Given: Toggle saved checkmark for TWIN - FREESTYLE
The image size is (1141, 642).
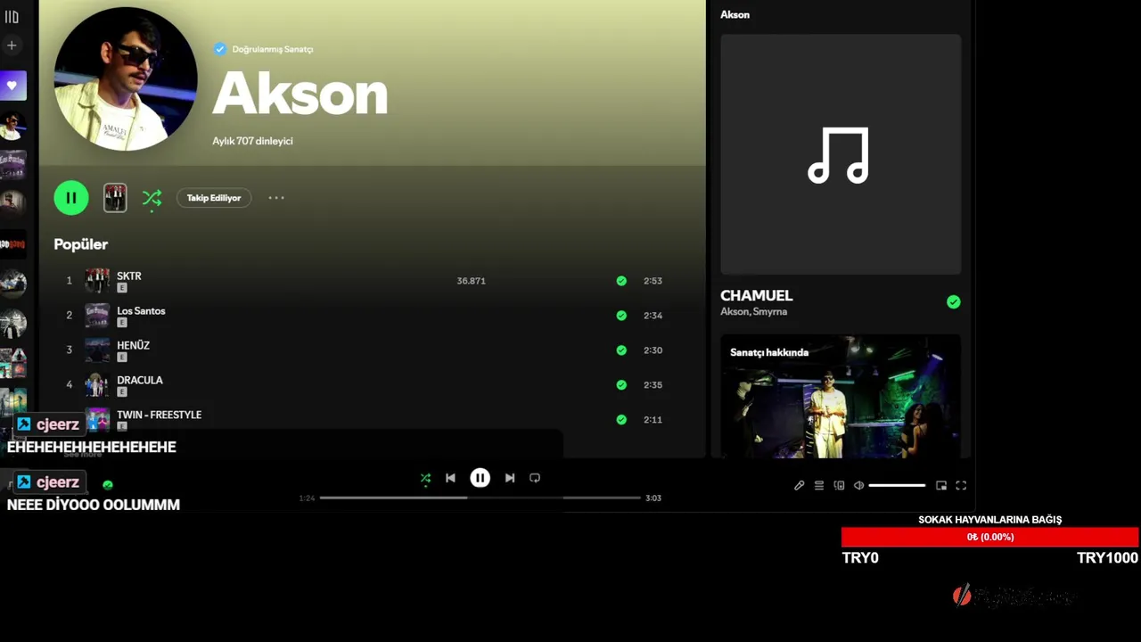Looking at the screenshot, I should pos(621,420).
